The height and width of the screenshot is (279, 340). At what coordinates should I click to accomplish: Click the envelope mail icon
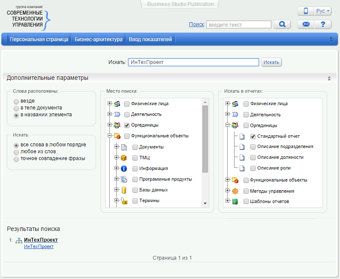click(x=306, y=24)
